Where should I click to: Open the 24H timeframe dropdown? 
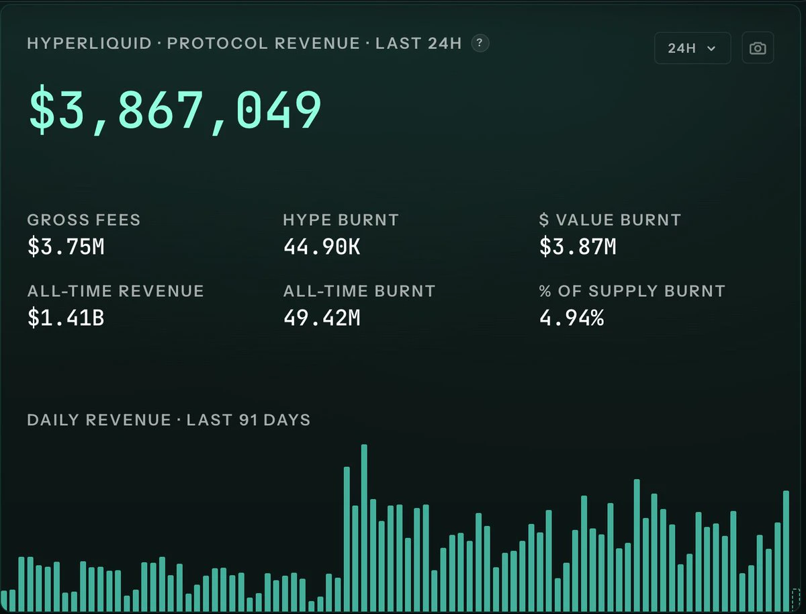click(x=692, y=48)
